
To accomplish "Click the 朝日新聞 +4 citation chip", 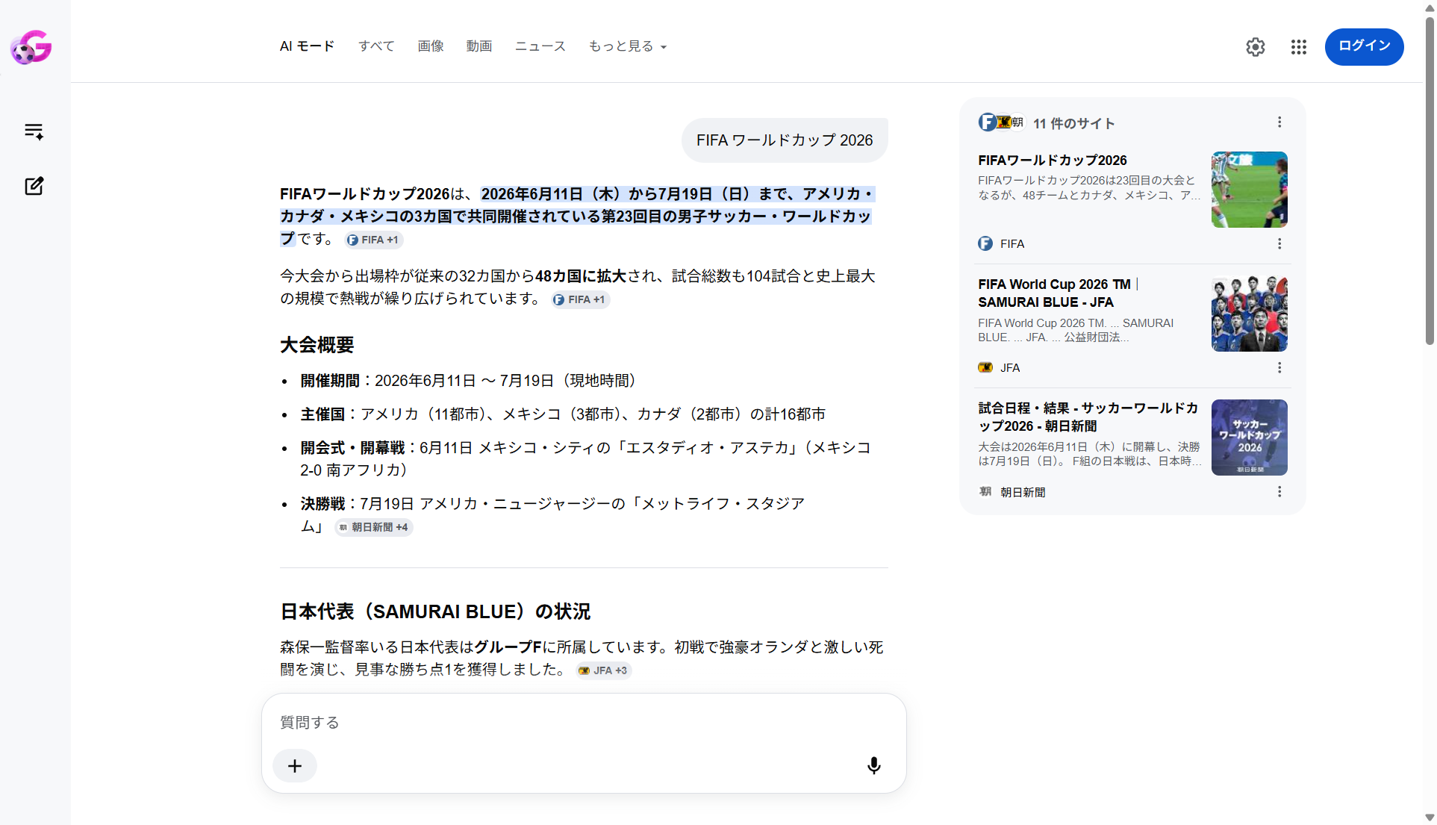I will pyautogui.click(x=373, y=527).
